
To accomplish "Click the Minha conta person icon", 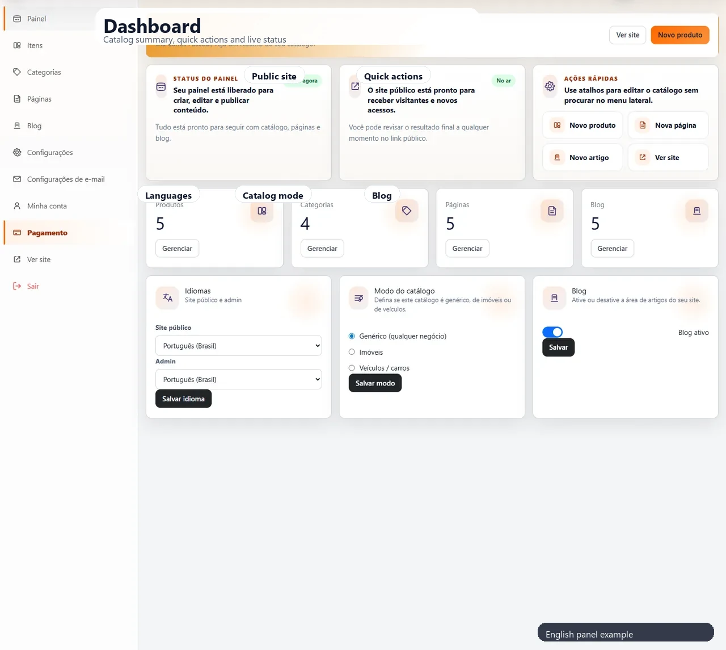I will click(x=17, y=206).
